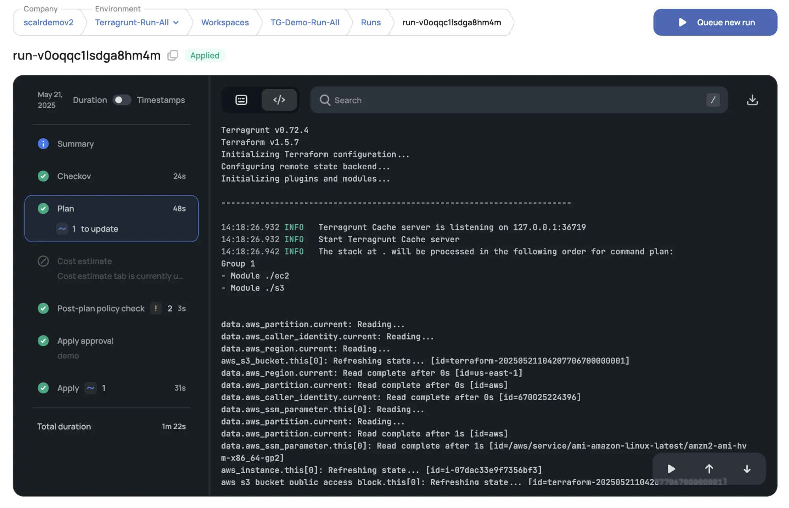Image resolution: width=789 pixels, height=508 pixels.
Task: Open the Summary step
Action: click(x=75, y=144)
